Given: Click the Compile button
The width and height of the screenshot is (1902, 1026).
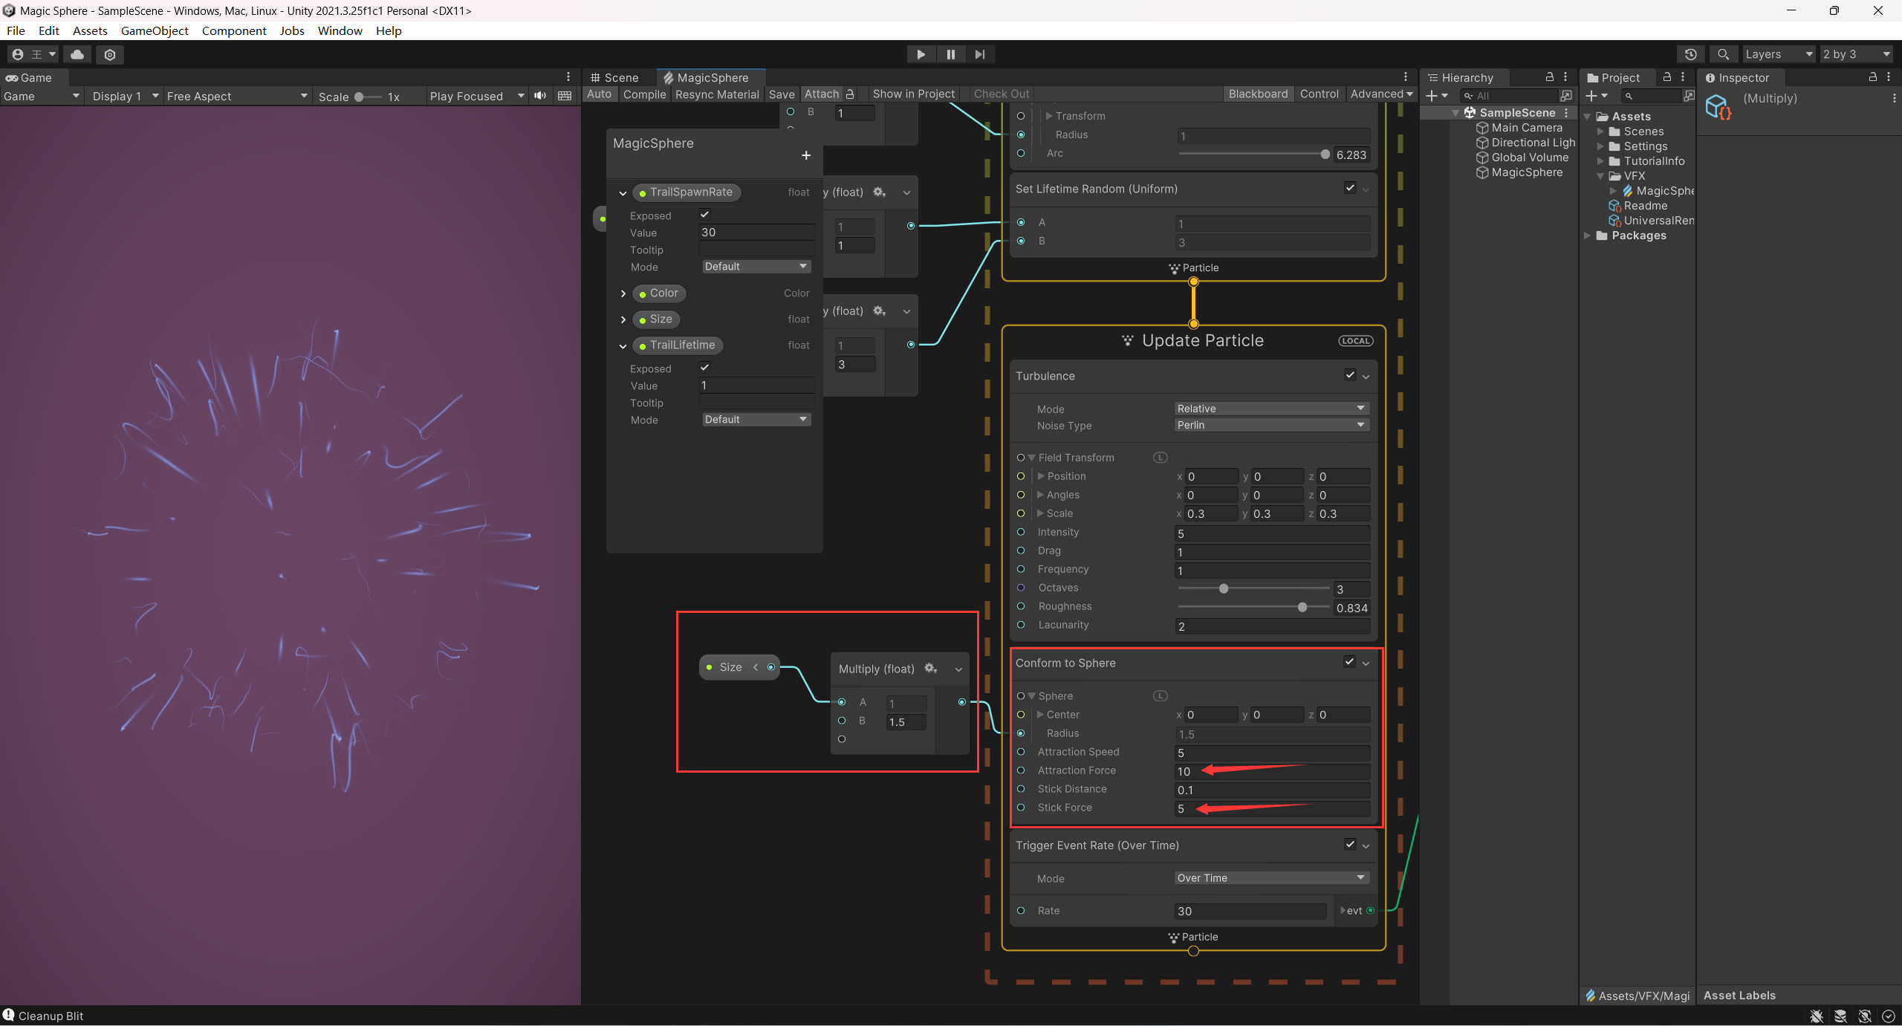Looking at the screenshot, I should point(644,94).
